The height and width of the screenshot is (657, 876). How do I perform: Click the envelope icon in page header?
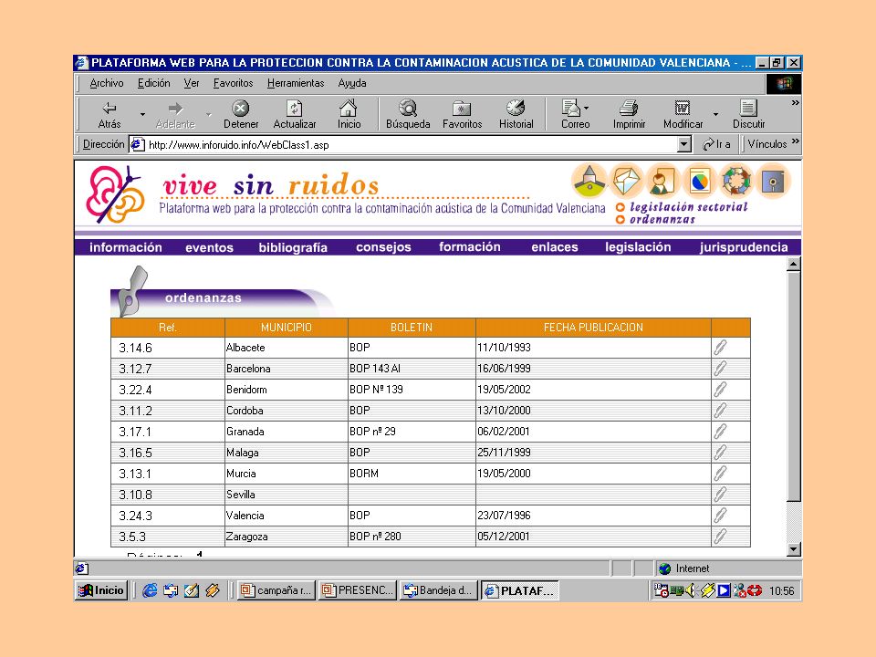(626, 181)
